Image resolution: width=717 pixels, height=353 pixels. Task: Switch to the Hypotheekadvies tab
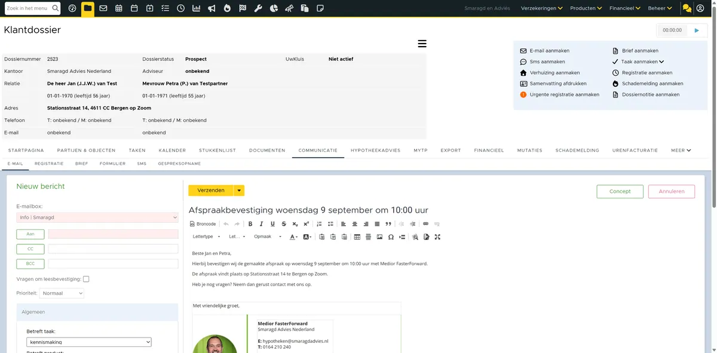[375, 151]
